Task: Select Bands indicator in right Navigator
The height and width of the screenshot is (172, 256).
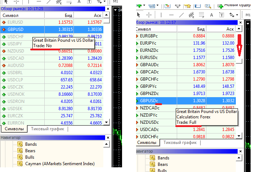Action: (163, 158)
